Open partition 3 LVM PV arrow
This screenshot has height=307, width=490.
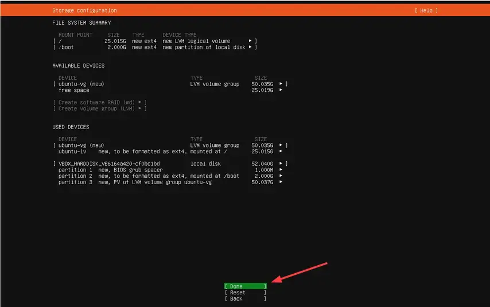281,182
